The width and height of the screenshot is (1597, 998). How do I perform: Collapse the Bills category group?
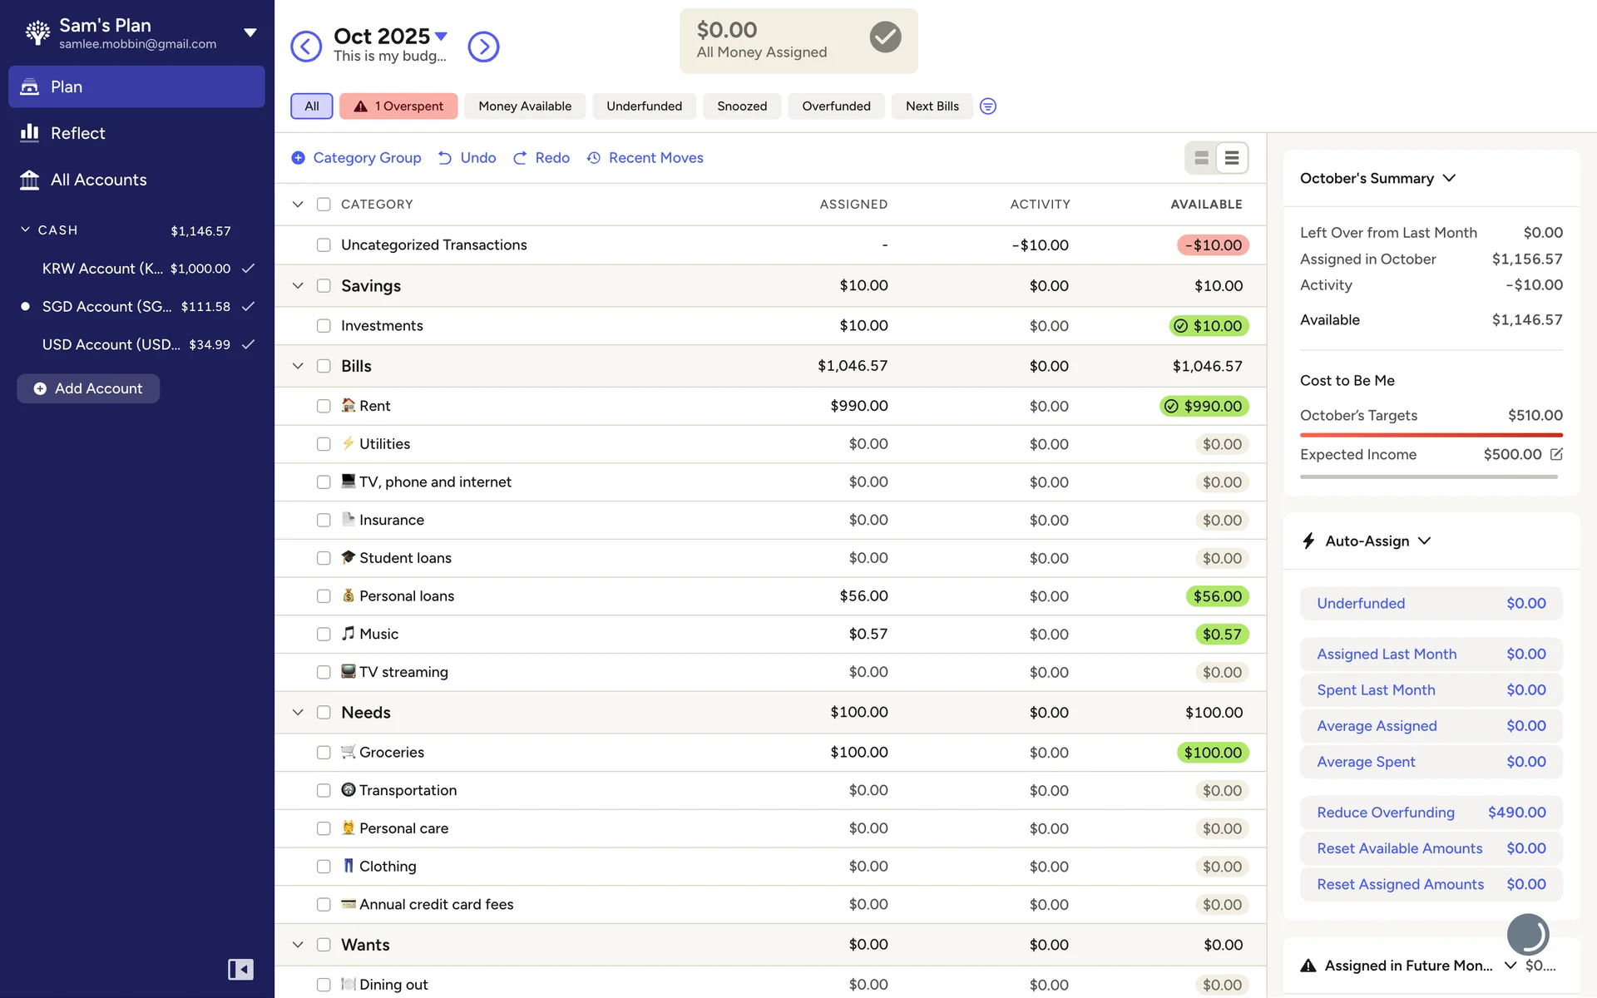point(298,366)
